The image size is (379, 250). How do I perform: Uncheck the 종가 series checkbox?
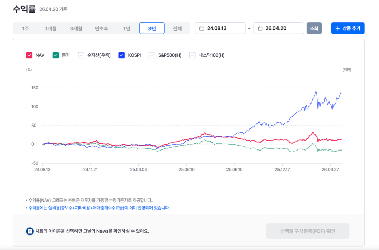pyautogui.click(x=56, y=55)
